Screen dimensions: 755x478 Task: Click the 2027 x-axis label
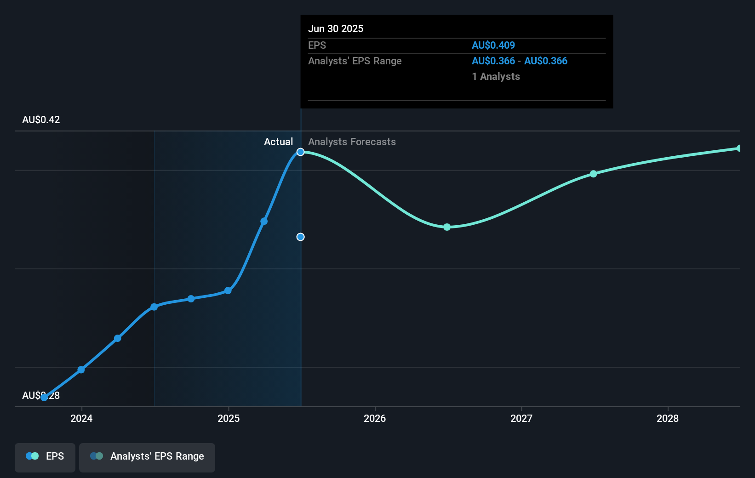(521, 418)
